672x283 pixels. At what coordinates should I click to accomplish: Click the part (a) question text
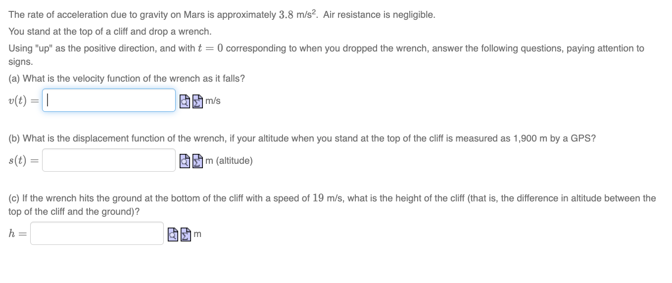tap(127, 79)
